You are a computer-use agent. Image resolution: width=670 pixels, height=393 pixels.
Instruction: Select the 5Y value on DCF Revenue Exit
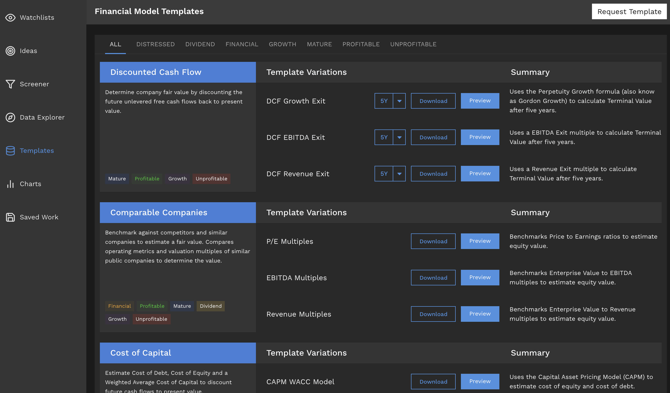tap(384, 174)
